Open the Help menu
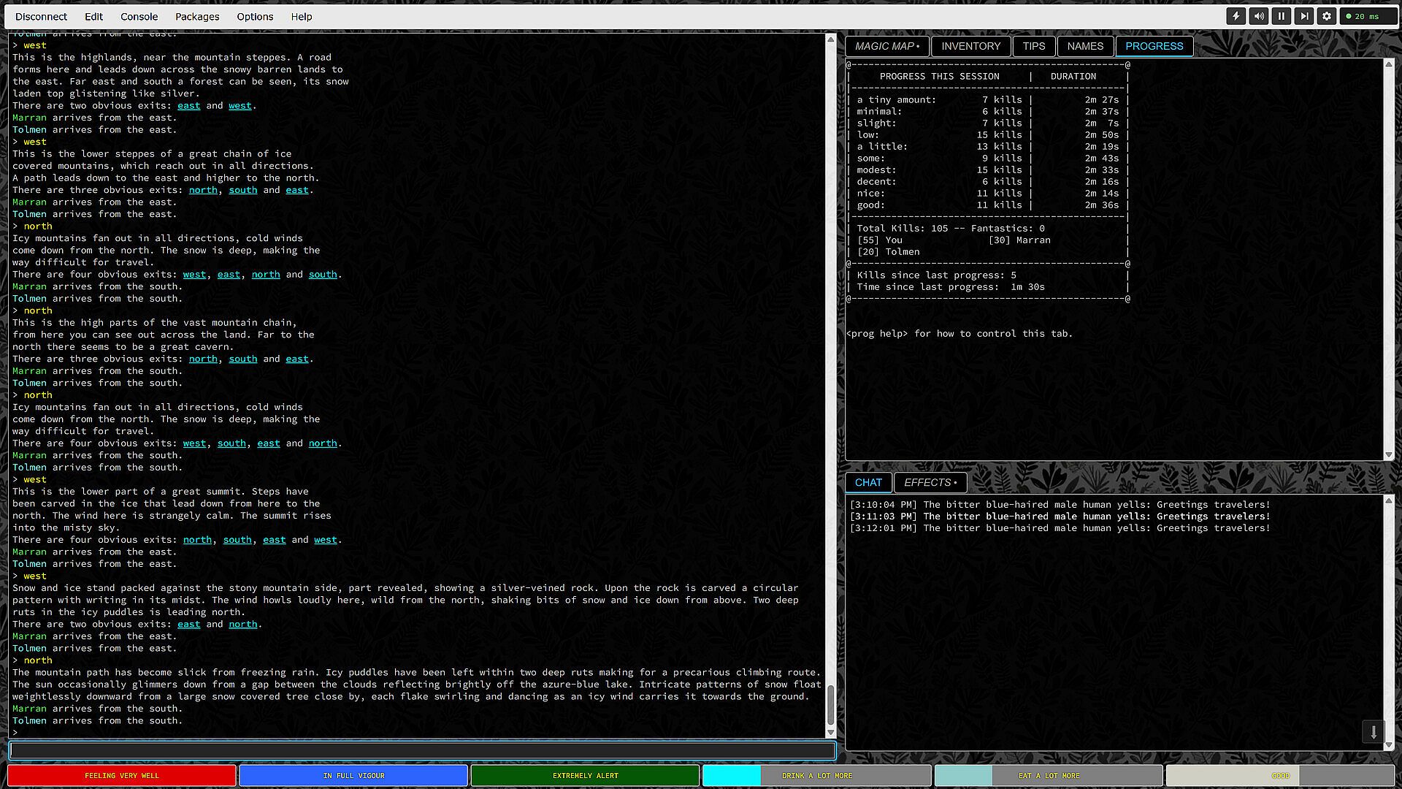The height and width of the screenshot is (789, 1402). click(x=302, y=16)
